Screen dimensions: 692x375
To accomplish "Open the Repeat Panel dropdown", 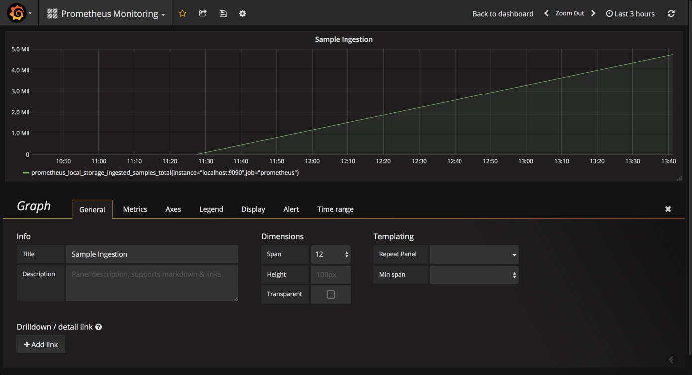I will (x=474, y=254).
